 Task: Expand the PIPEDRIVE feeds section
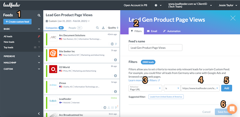[39, 56]
